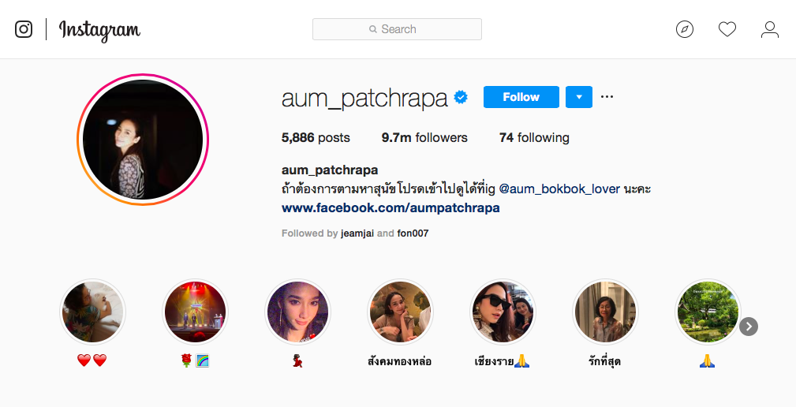Viewport: 796px width, 407px height.
Task: View the profile picture story
Action: 143,139
